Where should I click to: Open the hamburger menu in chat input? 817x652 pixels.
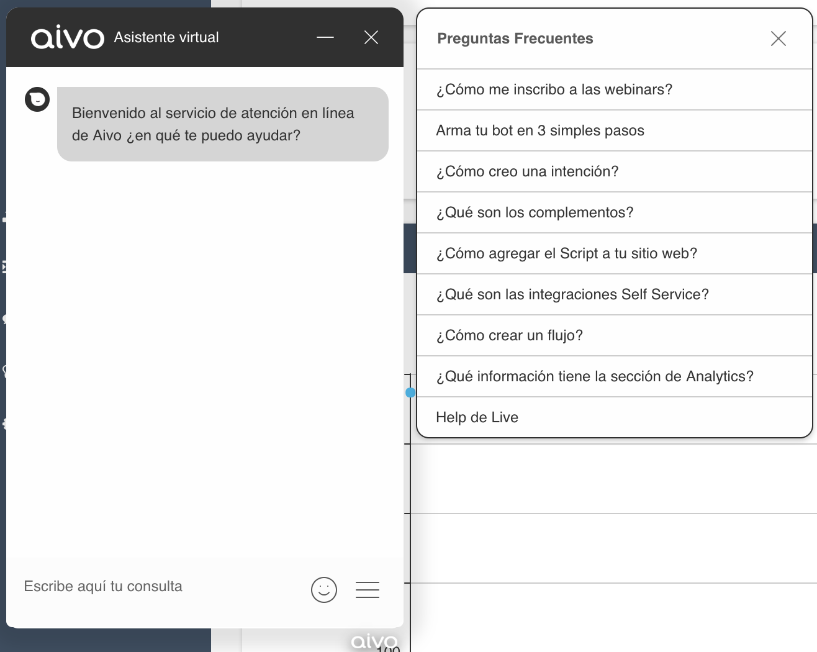(x=368, y=589)
